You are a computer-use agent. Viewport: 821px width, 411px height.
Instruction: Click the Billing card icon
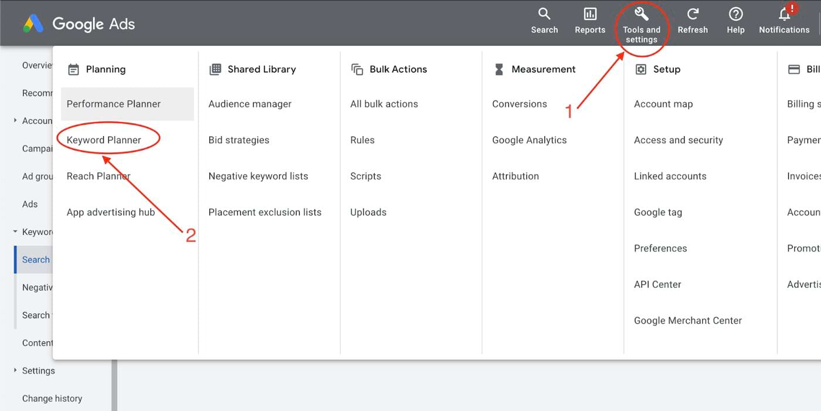(794, 69)
